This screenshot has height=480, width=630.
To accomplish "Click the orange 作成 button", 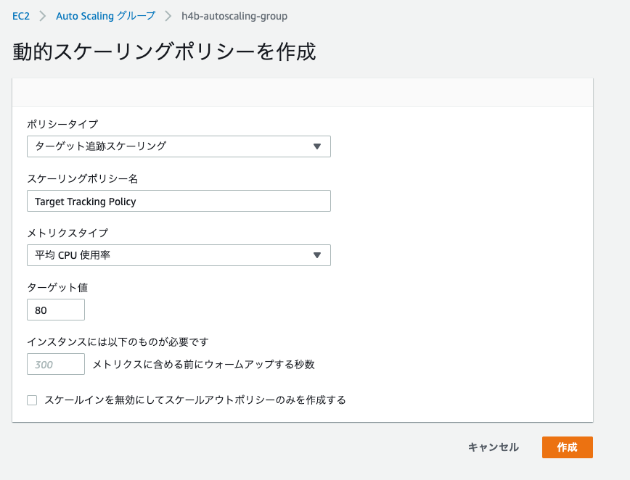I will point(567,447).
